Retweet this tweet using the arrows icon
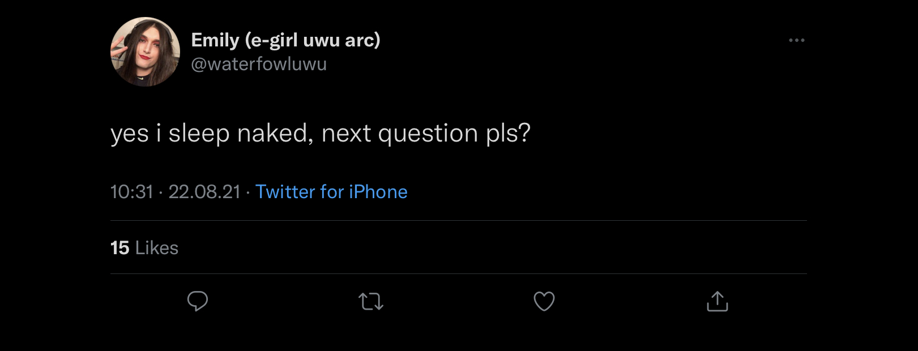Screen dimensions: 918x351 click(x=371, y=301)
